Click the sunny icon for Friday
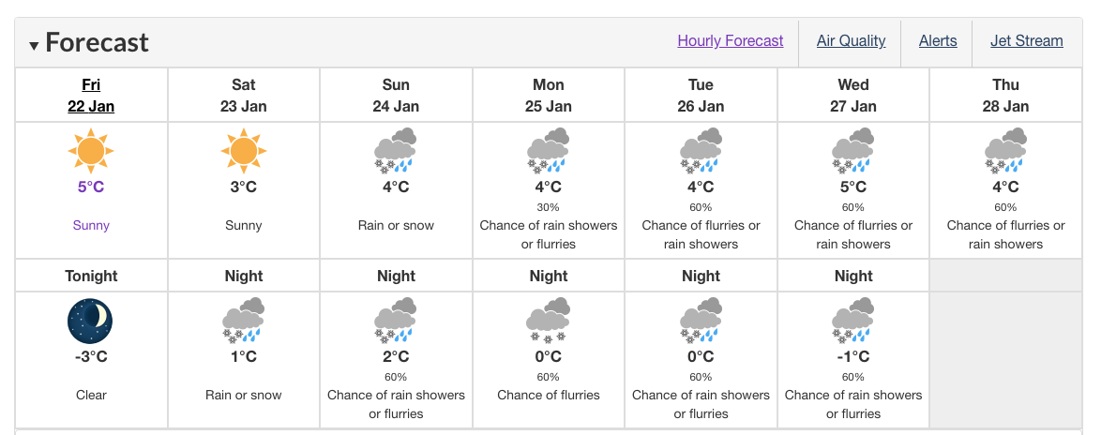Viewport: 1101px width, 435px height. 91,151
